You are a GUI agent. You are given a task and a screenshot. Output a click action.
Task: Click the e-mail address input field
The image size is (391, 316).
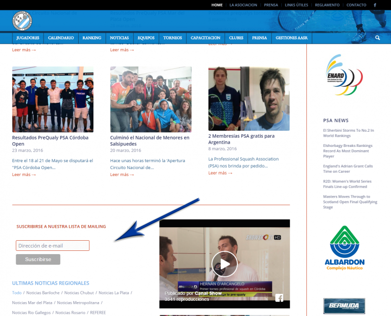click(53, 245)
